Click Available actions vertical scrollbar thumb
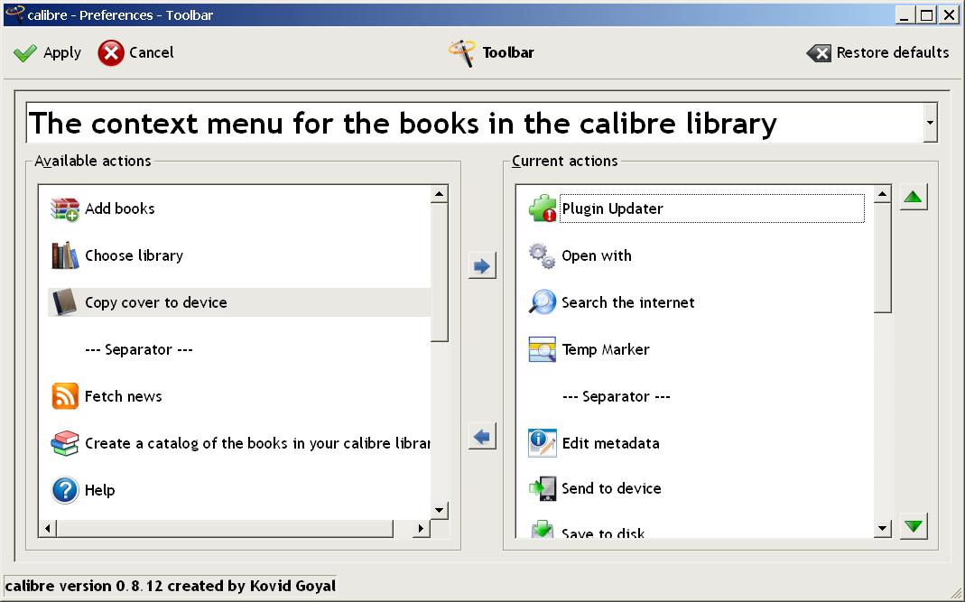The image size is (965, 602). point(439,272)
